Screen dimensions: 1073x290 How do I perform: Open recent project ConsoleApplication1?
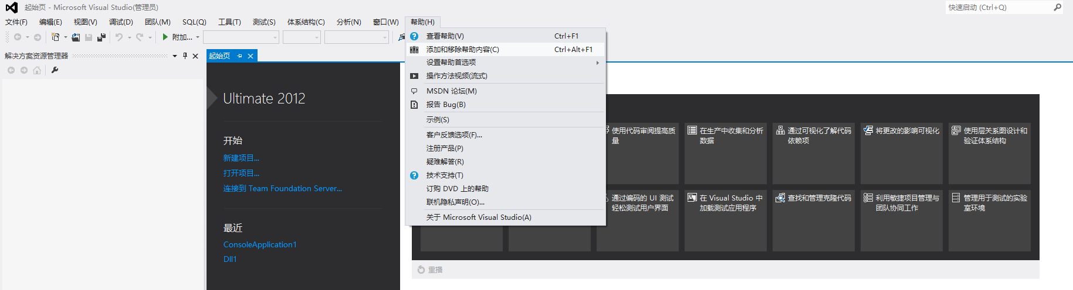[260, 244]
